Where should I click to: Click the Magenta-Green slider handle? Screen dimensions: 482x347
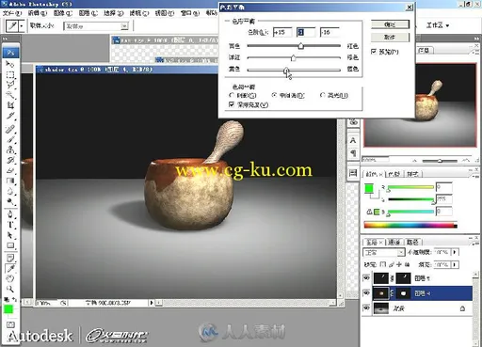tap(293, 58)
